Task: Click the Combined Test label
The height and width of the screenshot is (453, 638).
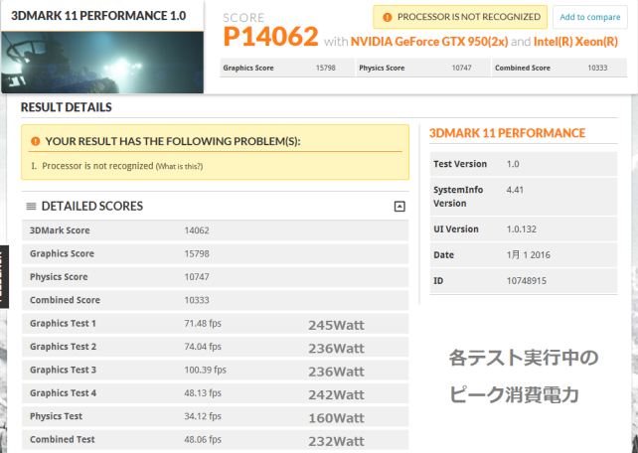Action: coord(63,439)
